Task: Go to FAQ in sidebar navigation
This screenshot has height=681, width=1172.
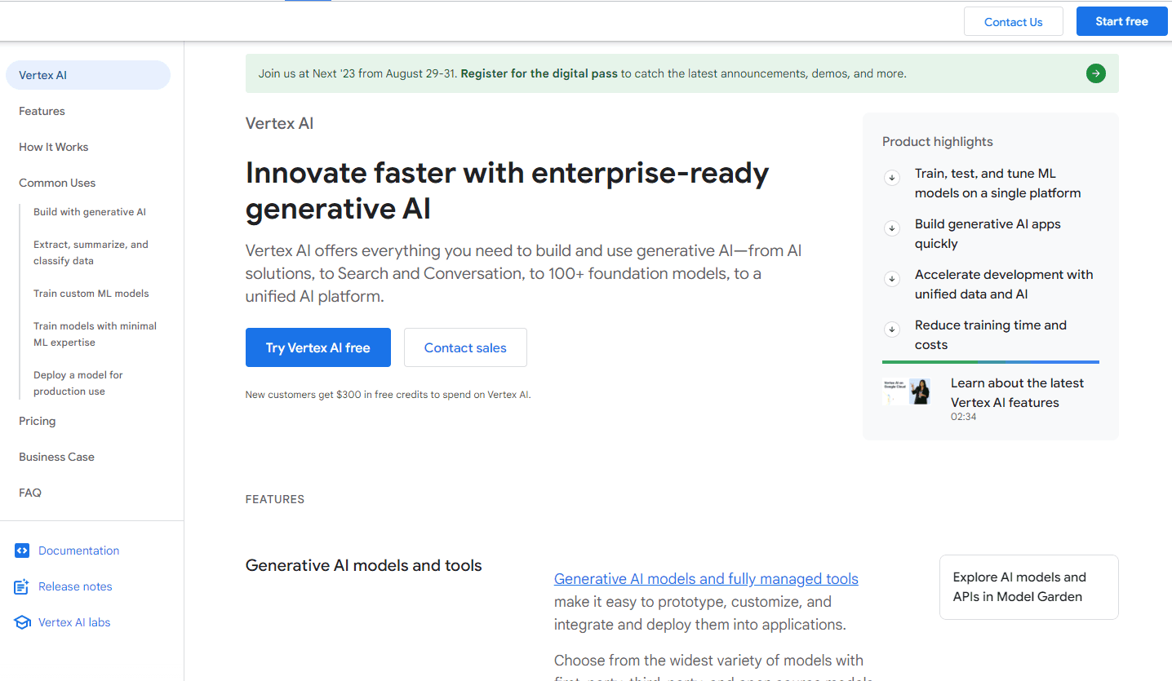Action: 30,493
